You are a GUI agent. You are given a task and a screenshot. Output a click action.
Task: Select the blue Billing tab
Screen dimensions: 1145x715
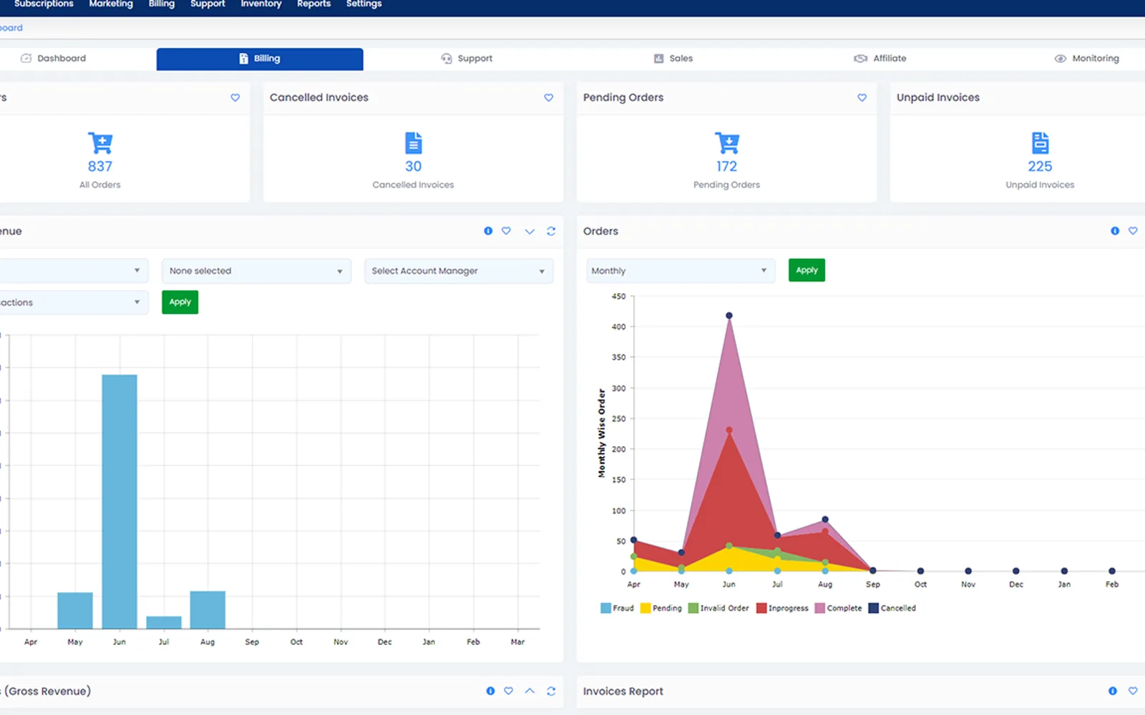coord(260,59)
